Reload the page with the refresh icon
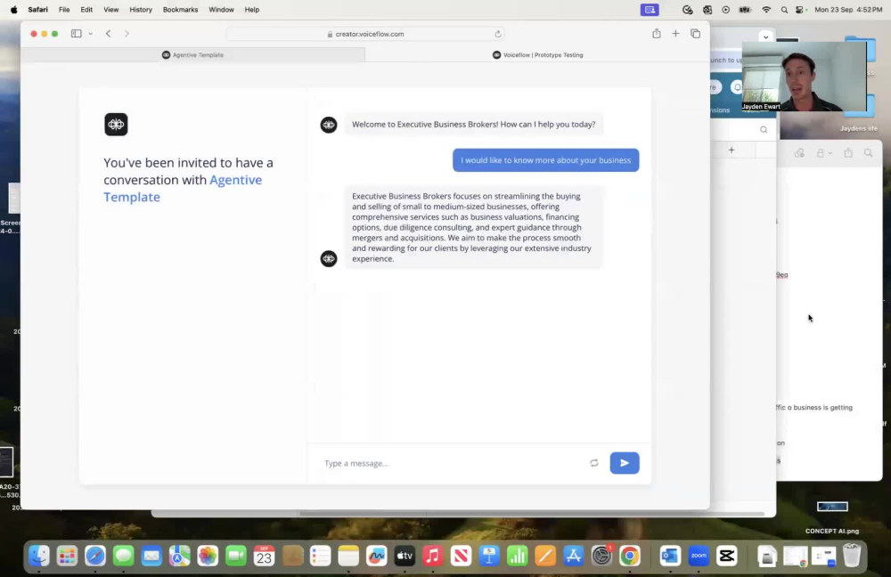This screenshot has height=577, width=891. [498, 34]
